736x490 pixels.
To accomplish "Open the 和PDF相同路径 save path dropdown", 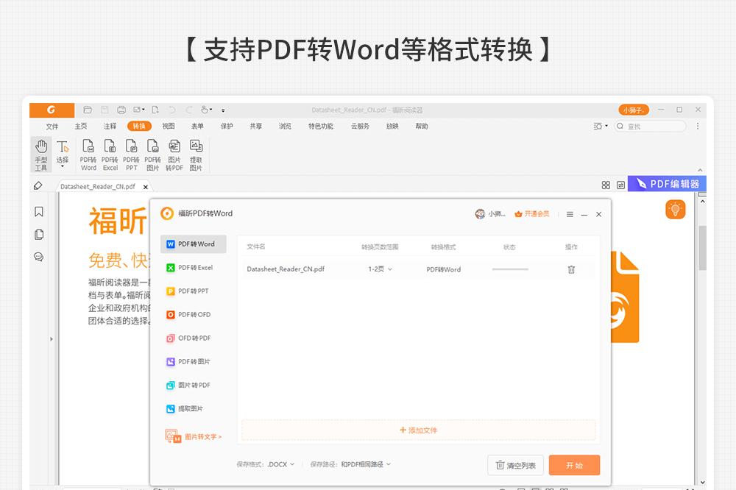I will click(x=366, y=464).
